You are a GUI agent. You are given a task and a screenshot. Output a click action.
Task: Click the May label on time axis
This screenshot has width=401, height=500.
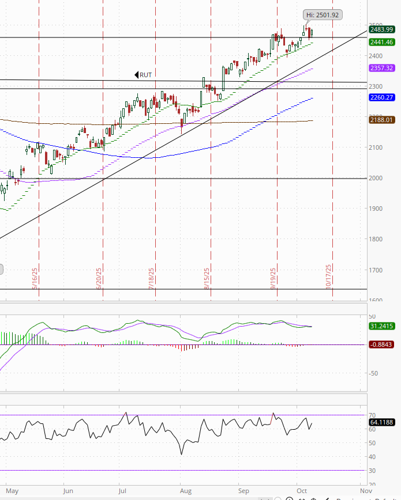(x=12, y=491)
